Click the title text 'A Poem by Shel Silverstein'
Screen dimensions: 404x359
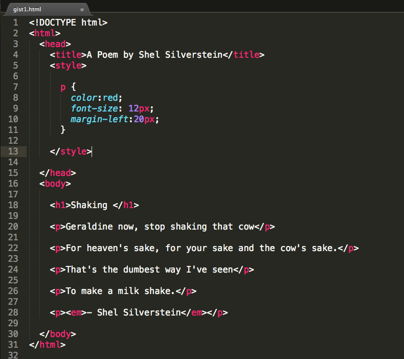tap(154, 55)
